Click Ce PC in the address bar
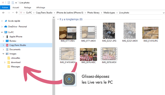Screen dimensions: 165x95 coord(29,13)
